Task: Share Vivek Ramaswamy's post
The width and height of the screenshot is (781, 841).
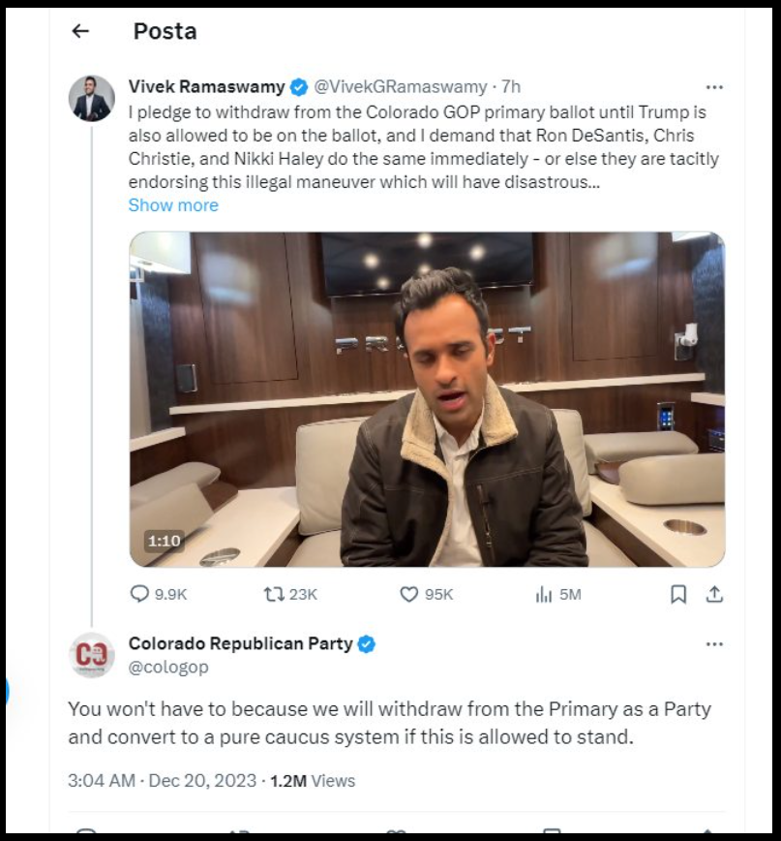Action: (714, 594)
